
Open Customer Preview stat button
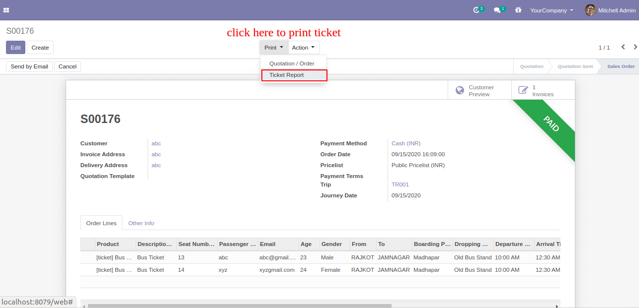tap(479, 90)
